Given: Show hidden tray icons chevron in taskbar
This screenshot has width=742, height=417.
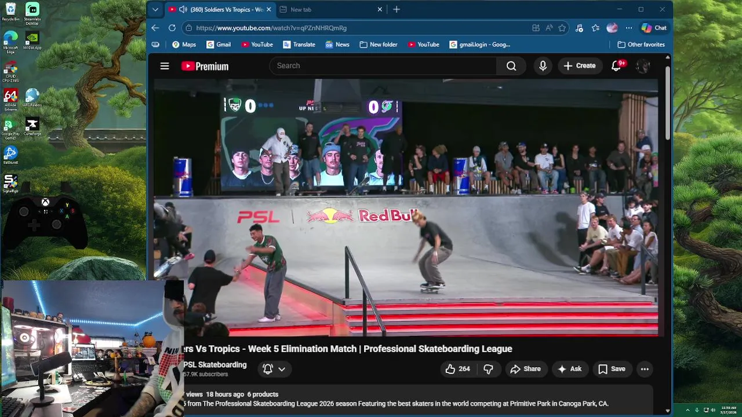Looking at the screenshot, I should click(x=688, y=410).
